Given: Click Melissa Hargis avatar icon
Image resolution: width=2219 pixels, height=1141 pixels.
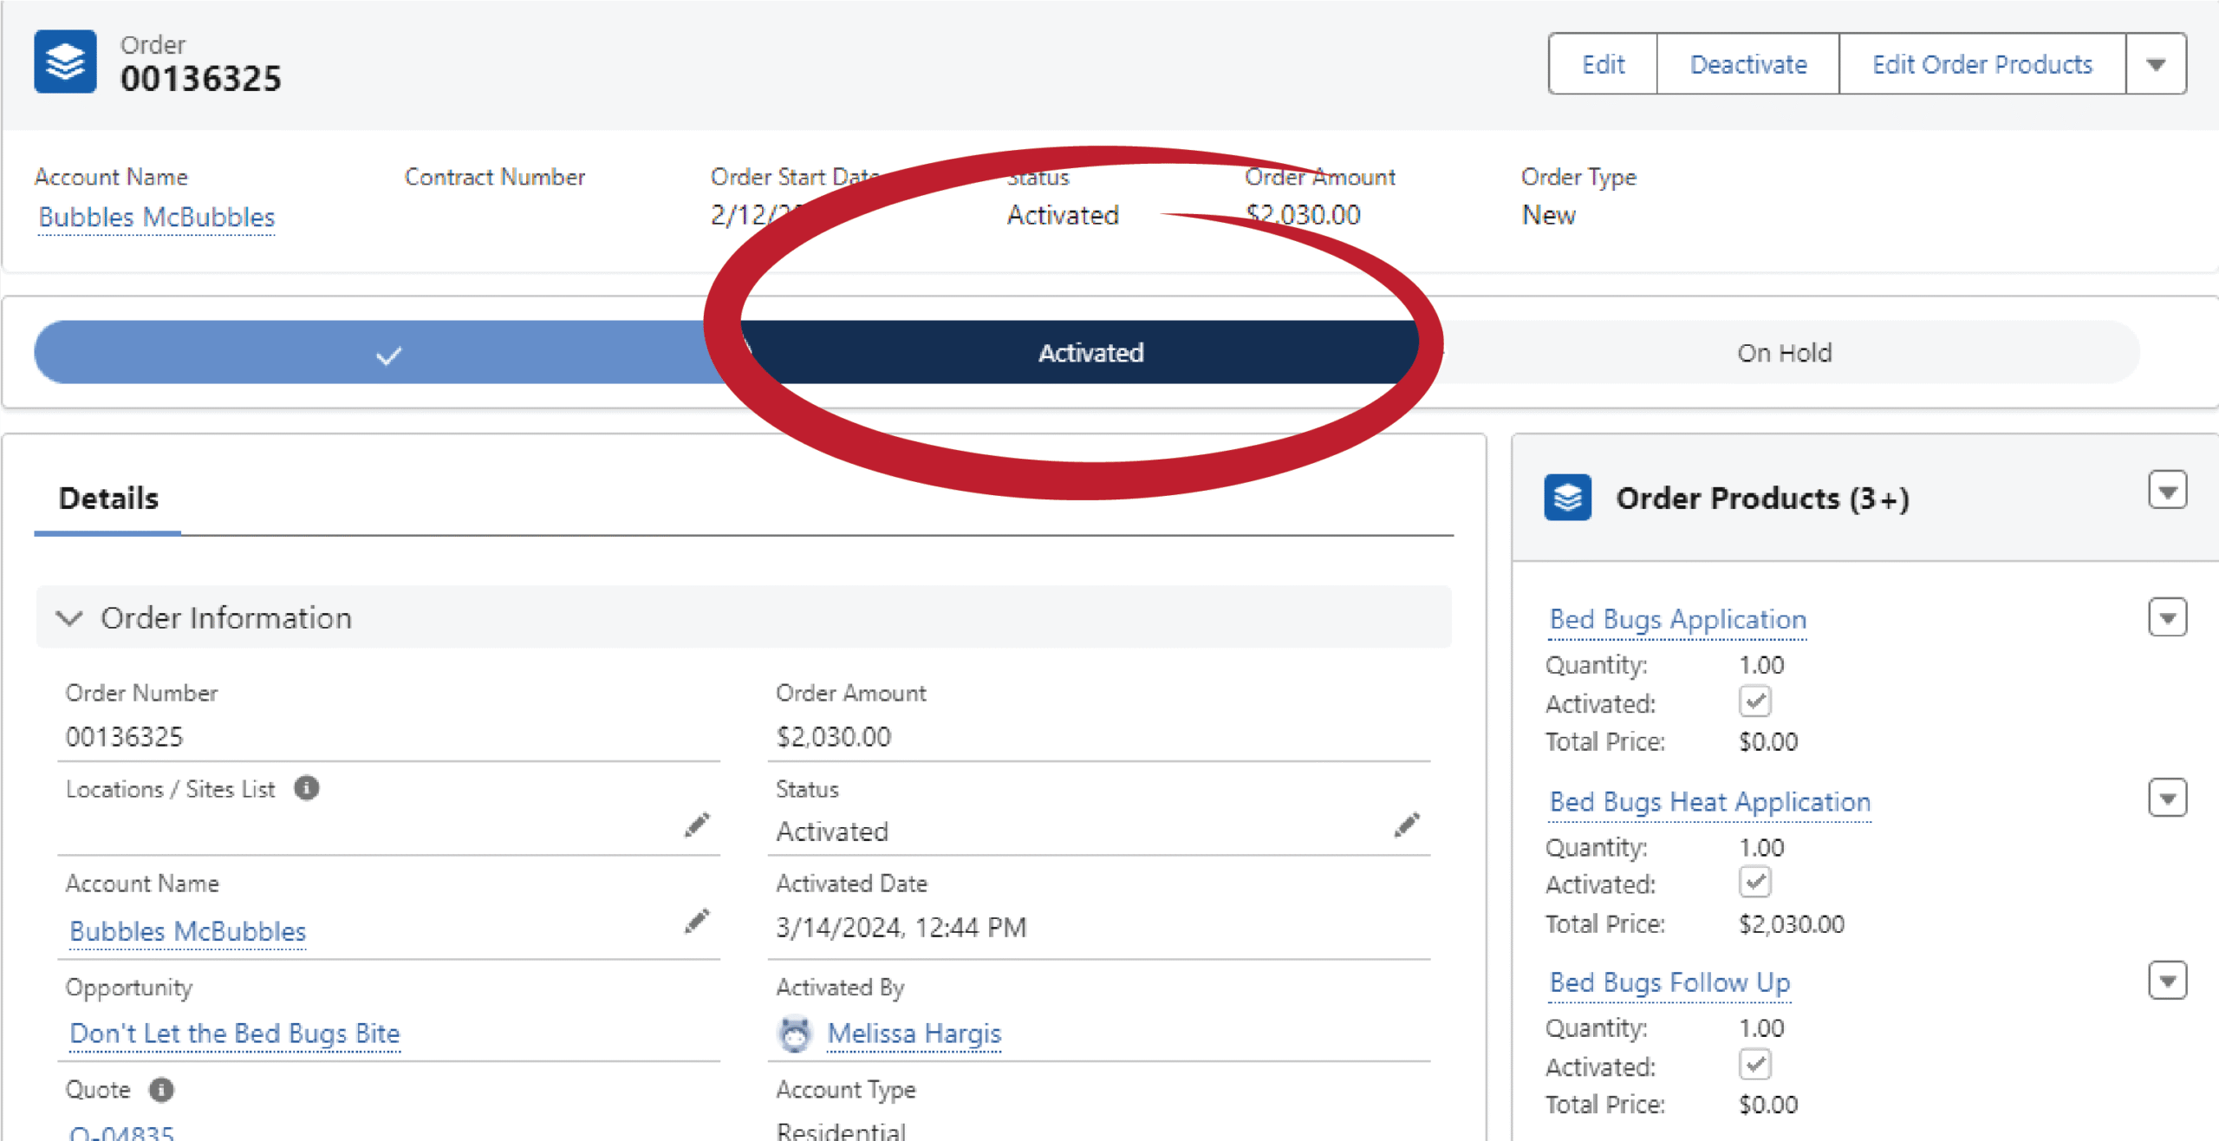Looking at the screenshot, I should click(794, 1033).
